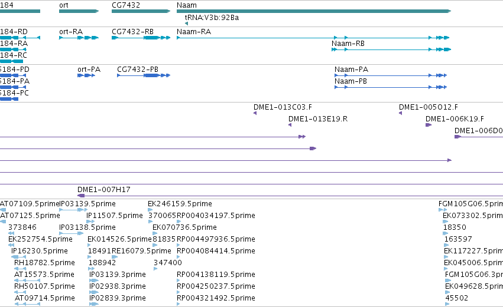Open RP004138119.5prime EST
503x307 pixels.
click(x=216, y=275)
